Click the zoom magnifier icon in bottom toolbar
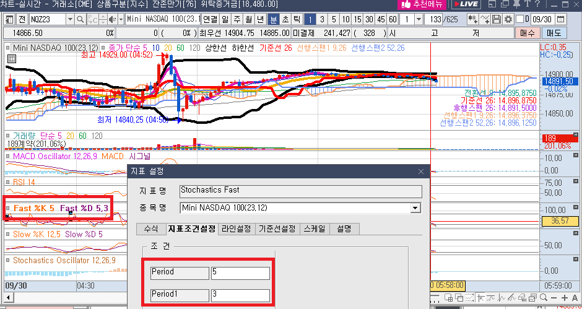This screenshot has width=582, height=309. coord(544,297)
